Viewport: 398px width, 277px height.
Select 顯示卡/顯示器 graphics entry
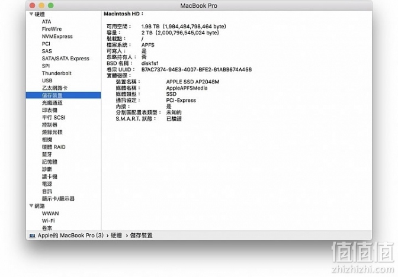[58, 198]
